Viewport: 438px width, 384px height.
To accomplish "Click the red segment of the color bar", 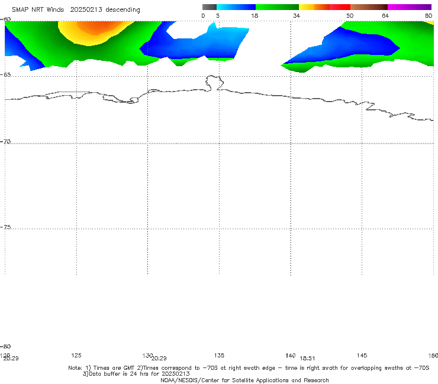I will point(340,7).
